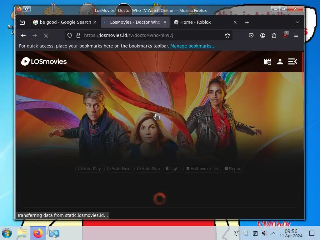Open the system settings taskbar app
Screen dimensions: 320x240
coord(54,233)
